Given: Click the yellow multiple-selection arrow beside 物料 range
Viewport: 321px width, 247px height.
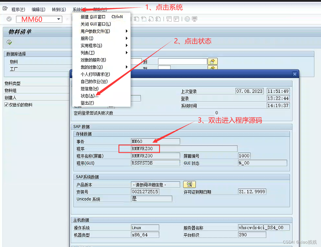Looking at the screenshot, I should (213, 61).
